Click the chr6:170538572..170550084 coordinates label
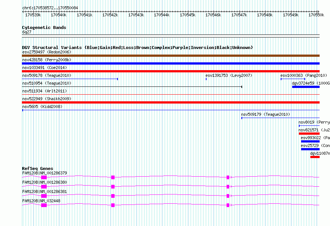 [x=50, y=8]
